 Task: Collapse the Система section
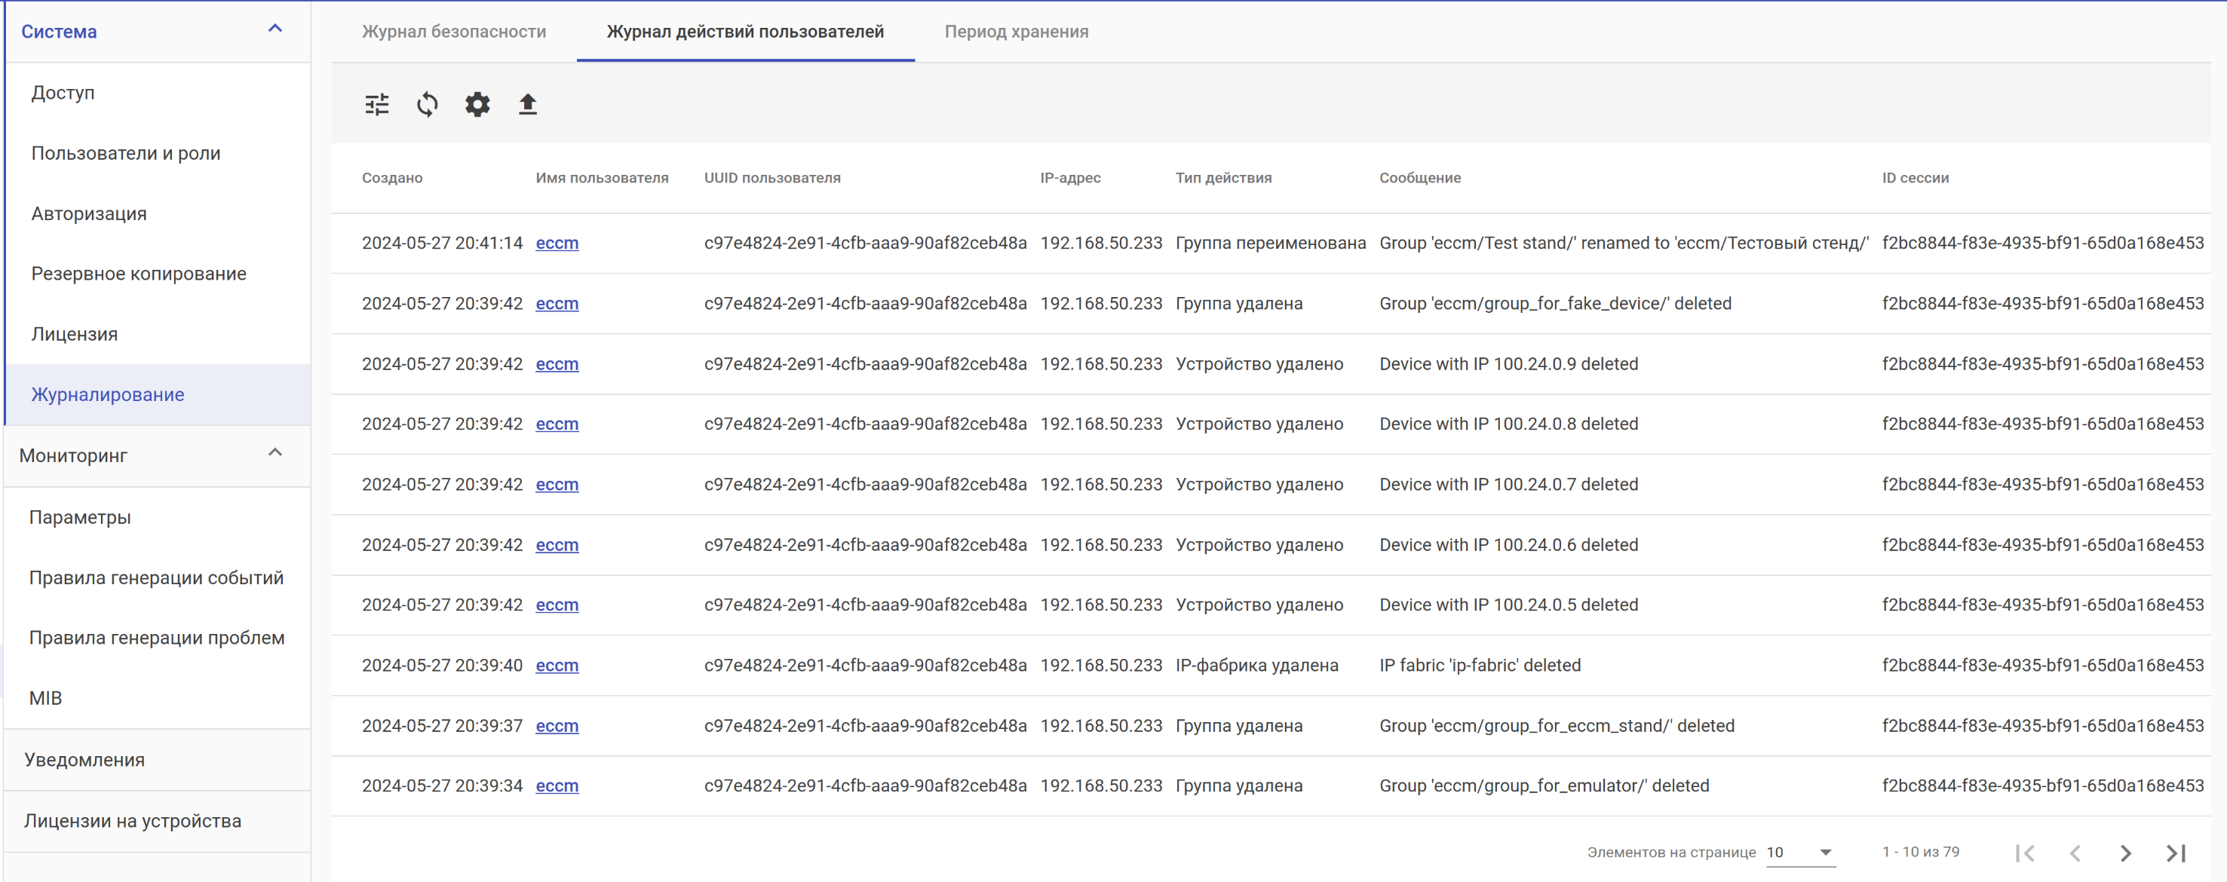[x=275, y=29]
